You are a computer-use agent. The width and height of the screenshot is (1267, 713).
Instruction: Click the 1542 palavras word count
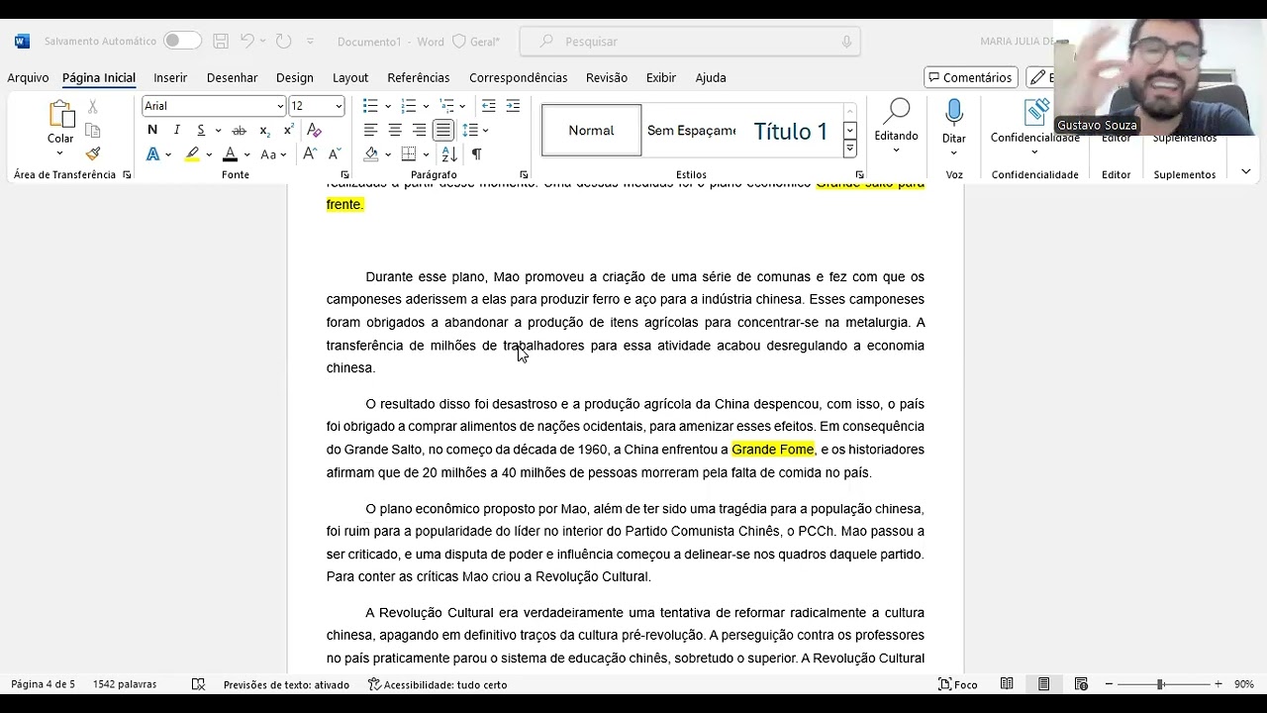pos(125,684)
